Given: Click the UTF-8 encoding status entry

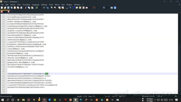Looking at the screenshot, I should [x=160, y=96].
